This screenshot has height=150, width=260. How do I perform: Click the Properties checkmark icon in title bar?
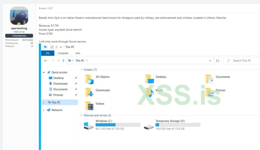pyautogui.click(x=52, y=47)
